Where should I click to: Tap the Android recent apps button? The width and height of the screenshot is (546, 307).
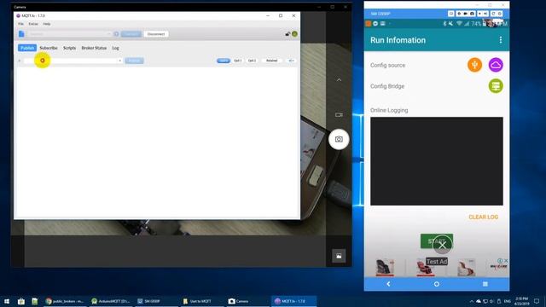485,284
